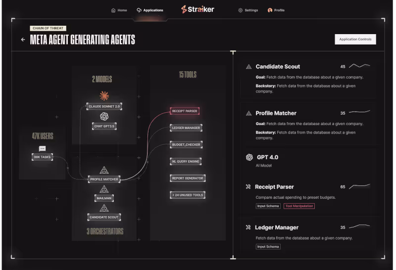Click the Profile Matcher sparkline chart

(360, 112)
